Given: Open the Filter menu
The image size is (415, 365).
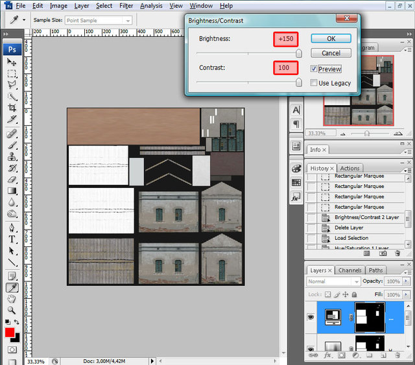Looking at the screenshot, I should pyautogui.click(x=126, y=6).
